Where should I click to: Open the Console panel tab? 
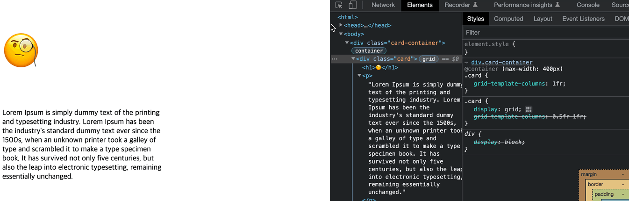tap(588, 5)
